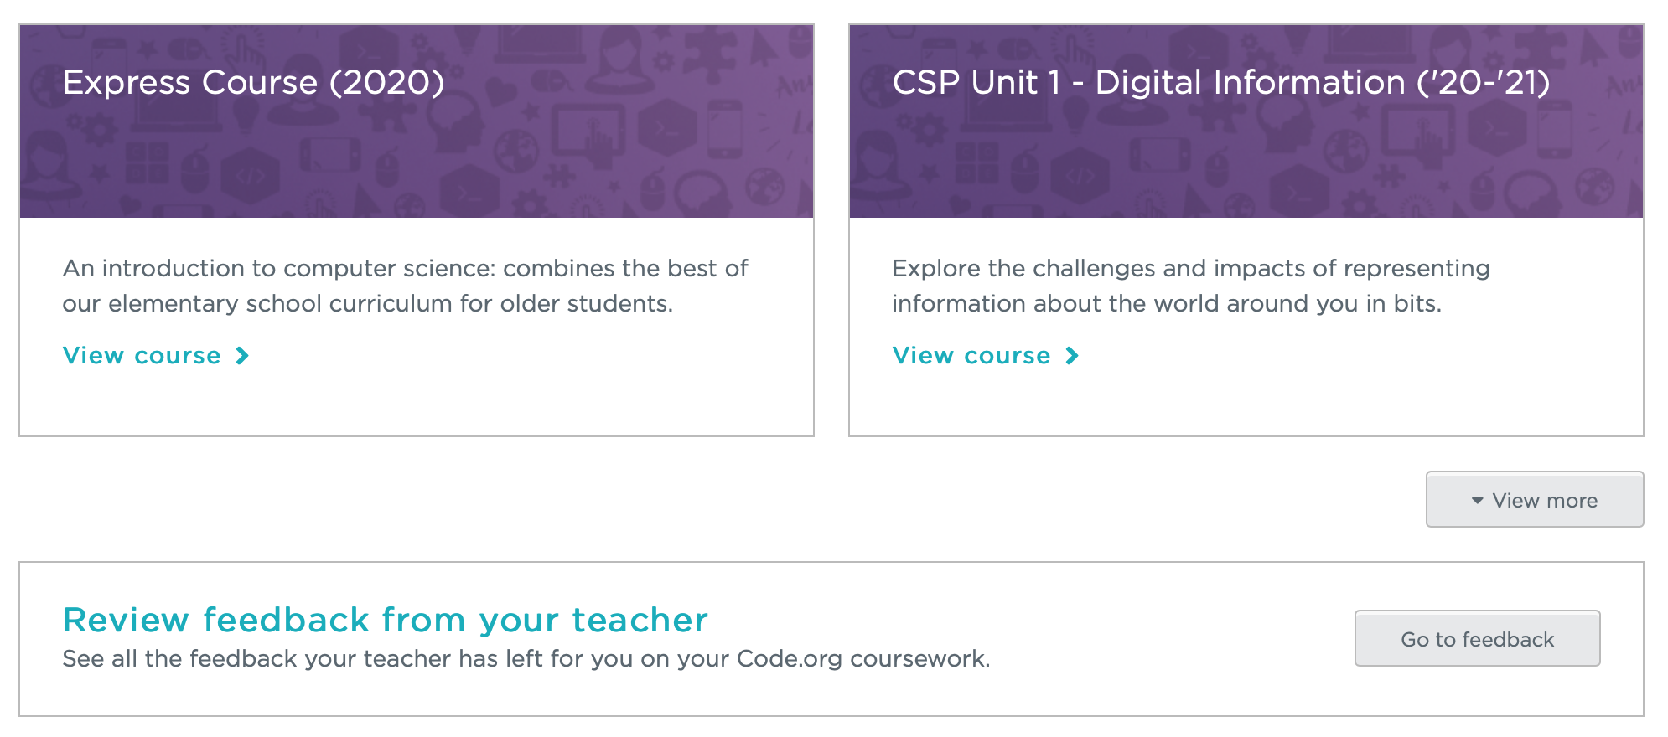This screenshot has height=737, width=1668.
Task: Click the teacher feedback description sentence
Action: click(526, 658)
